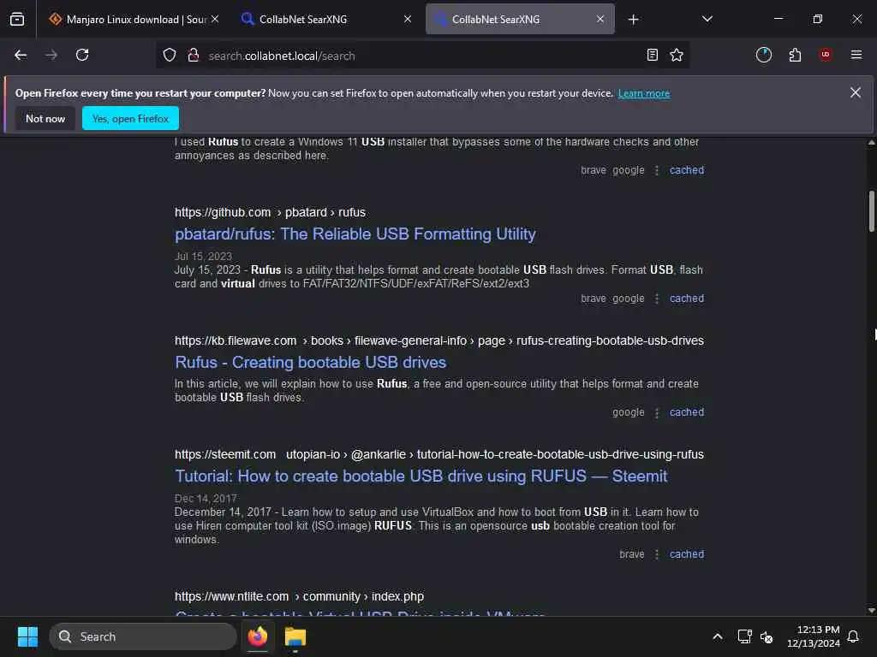This screenshot has width=877, height=657.
Task: Open cached link for Steemit result
Action: click(687, 554)
